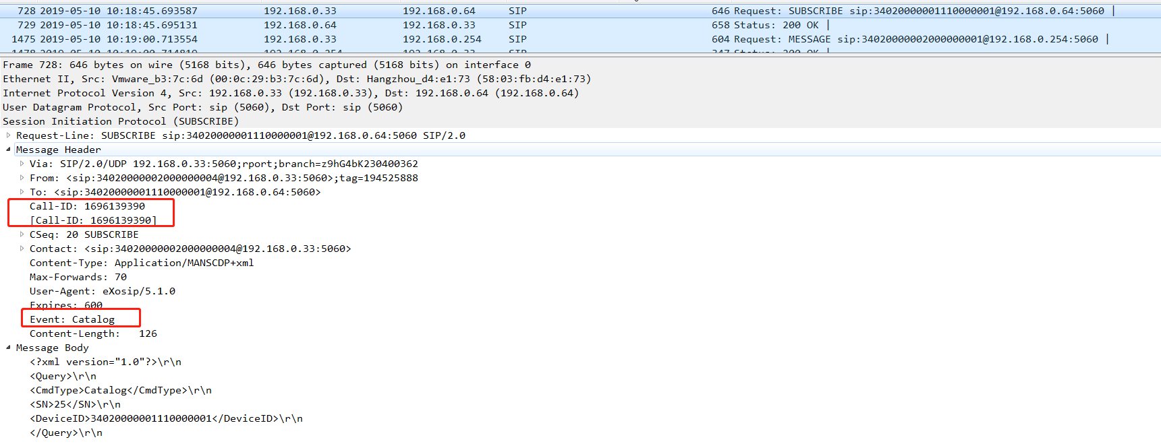Click SIP protocol cell of packet 729
The image size is (1161, 448).
(x=518, y=25)
